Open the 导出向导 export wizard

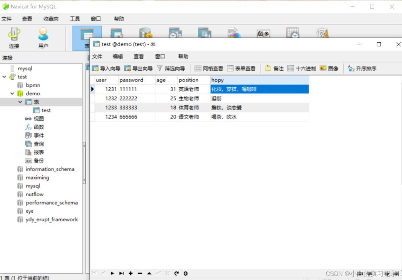coord(138,68)
